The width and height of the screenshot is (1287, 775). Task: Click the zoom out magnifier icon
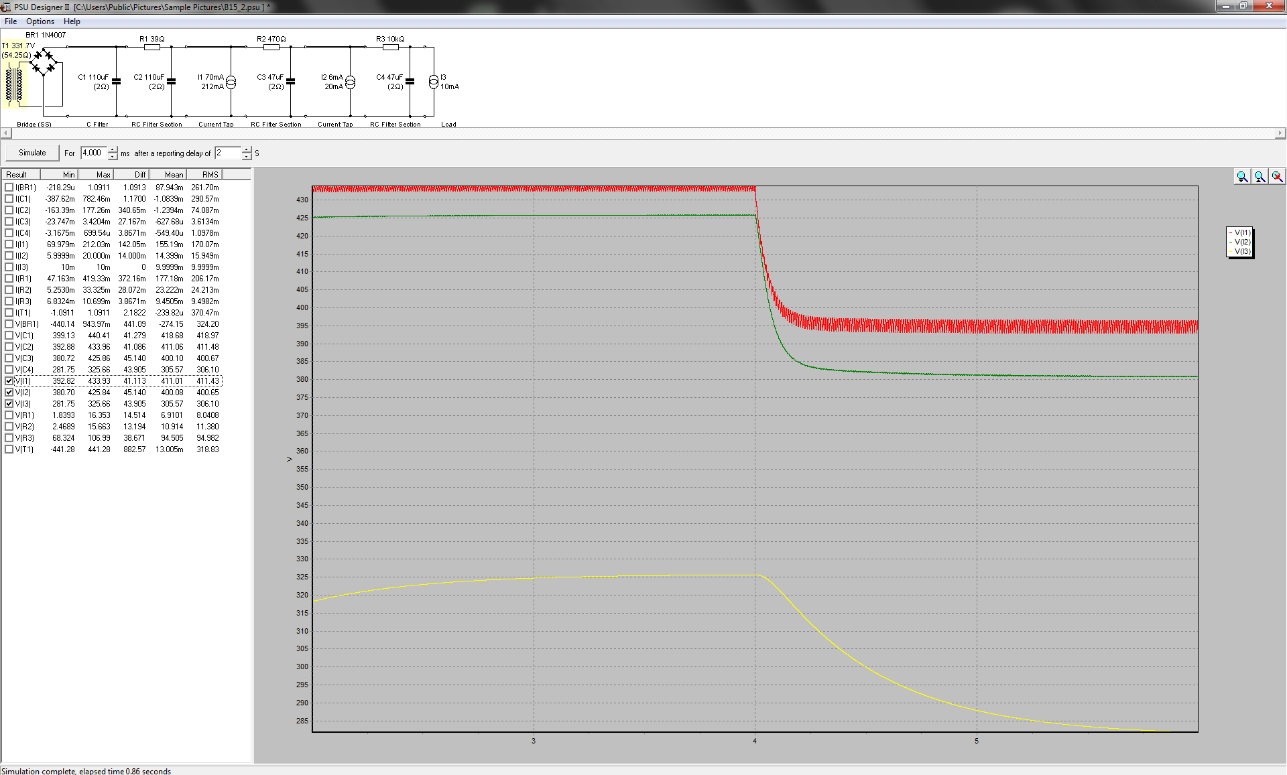1260,176
